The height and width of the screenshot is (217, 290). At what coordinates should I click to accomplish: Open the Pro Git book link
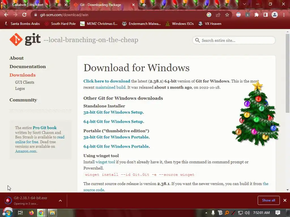[x=44, y=128]
